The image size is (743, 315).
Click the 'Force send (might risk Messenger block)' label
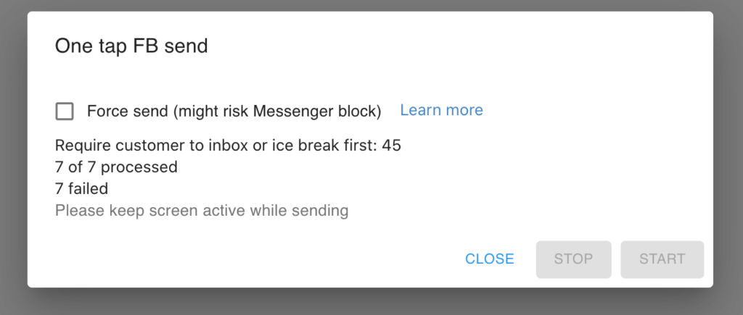[x=234, y=112]
